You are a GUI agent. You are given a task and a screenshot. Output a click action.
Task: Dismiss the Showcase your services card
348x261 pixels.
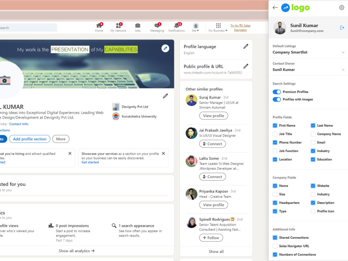click(x=163, y=153)
